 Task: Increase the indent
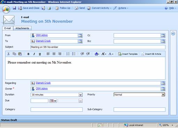click(88, 54)
